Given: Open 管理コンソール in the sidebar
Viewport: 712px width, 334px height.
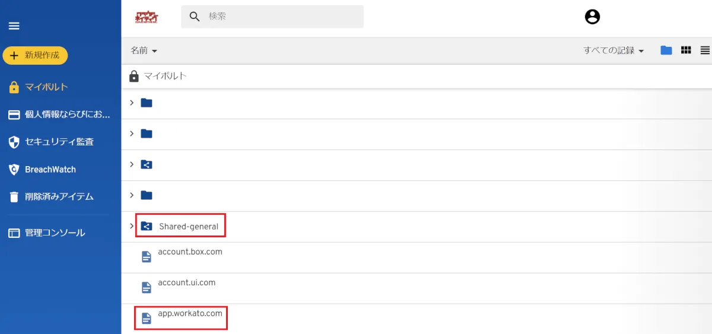Looking at the screenshot, I should pos(55,233).
